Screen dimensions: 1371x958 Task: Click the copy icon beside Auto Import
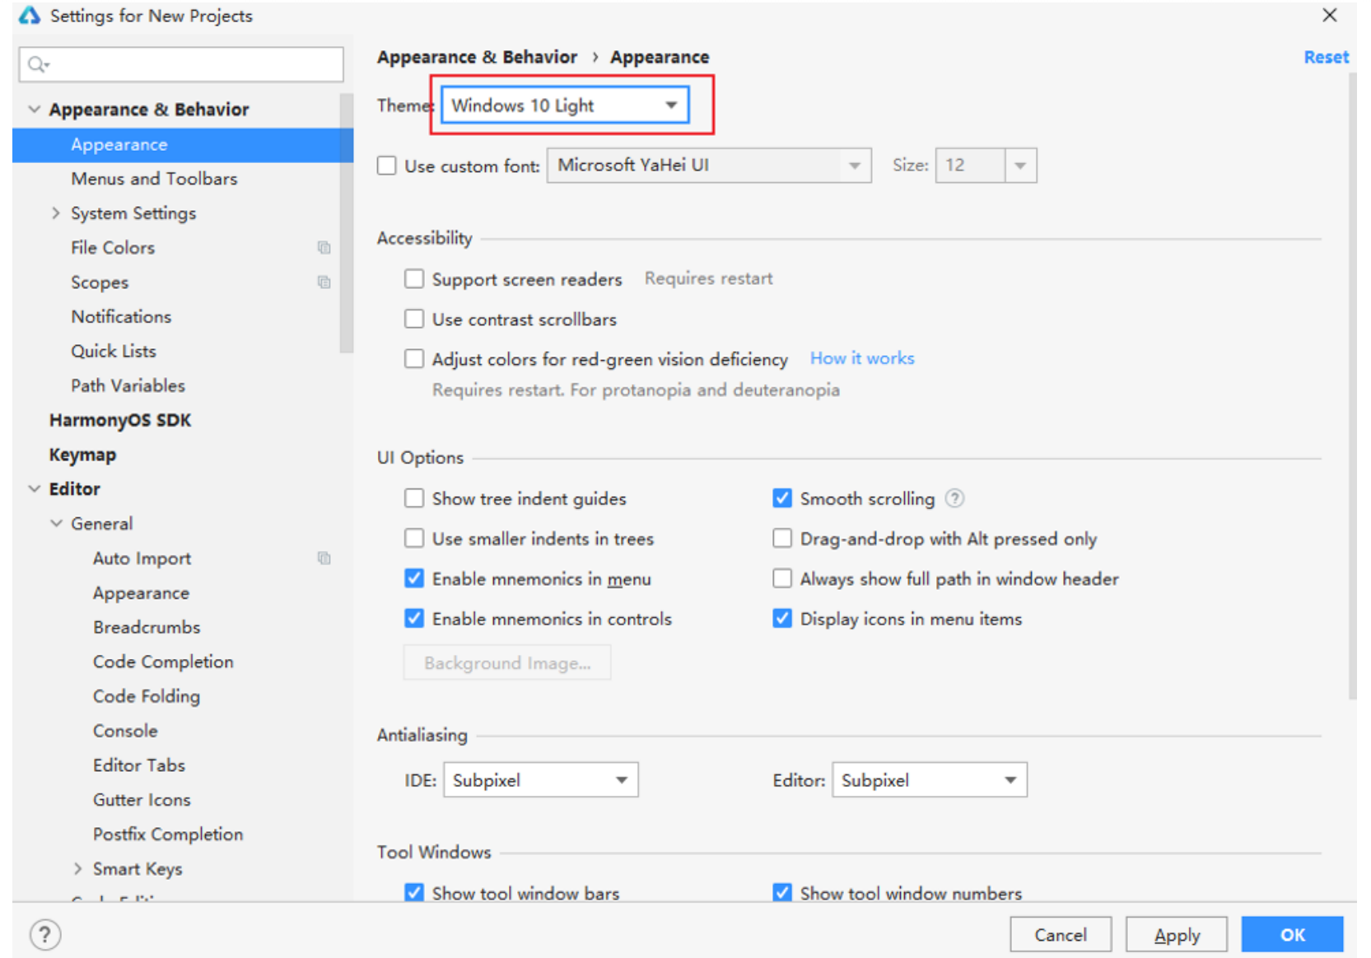click(324, 558)
